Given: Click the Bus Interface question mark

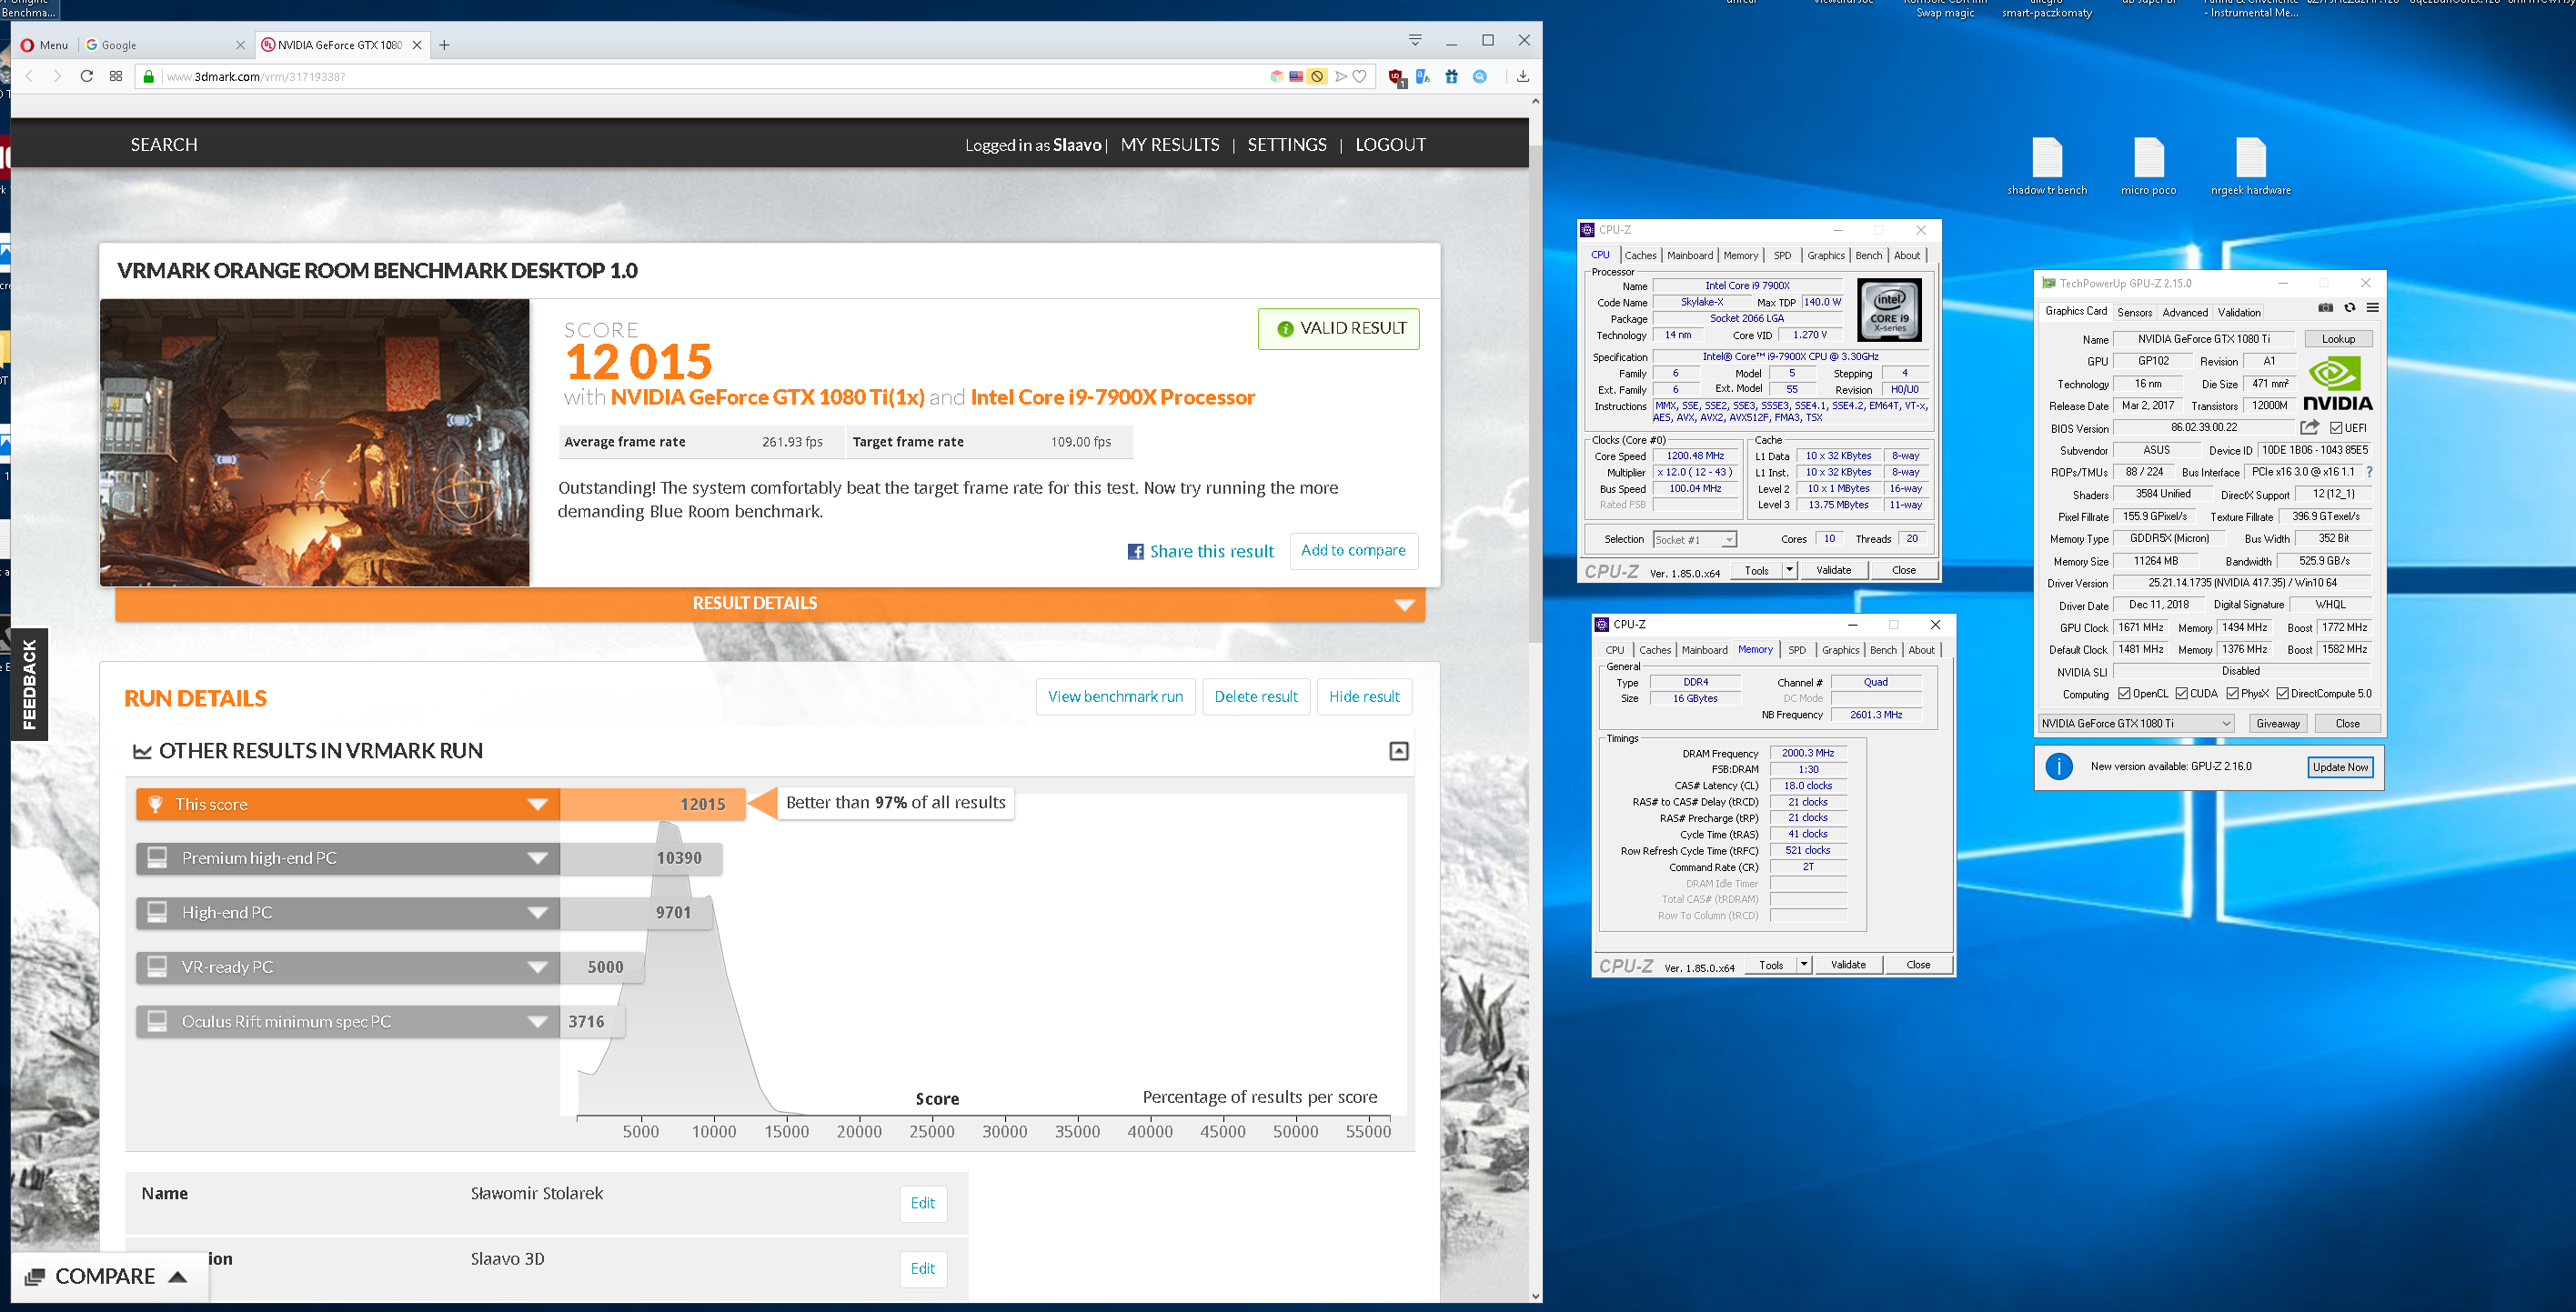Looking at the screenshot, I should click(2368, 472).
